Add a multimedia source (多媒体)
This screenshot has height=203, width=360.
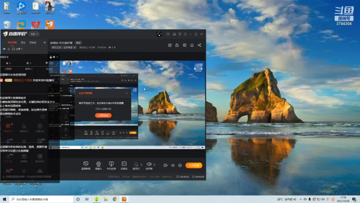(124, 165)
